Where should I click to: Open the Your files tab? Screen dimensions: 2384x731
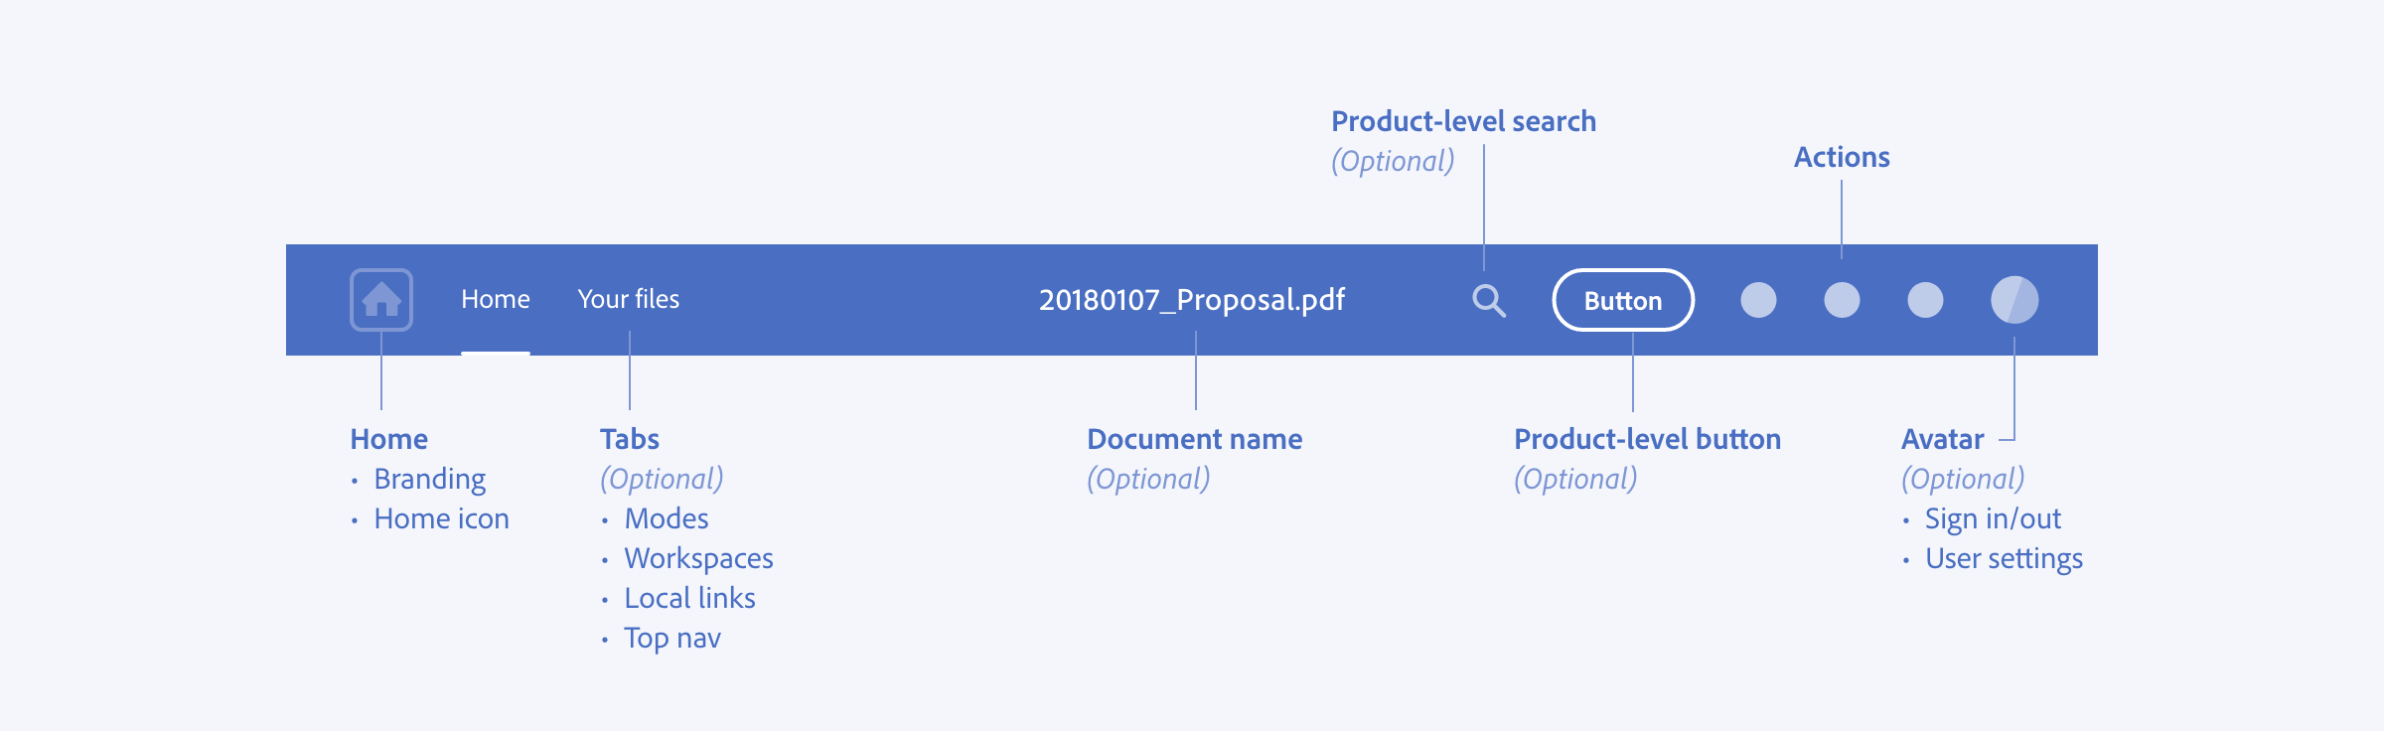click(629, 300)
